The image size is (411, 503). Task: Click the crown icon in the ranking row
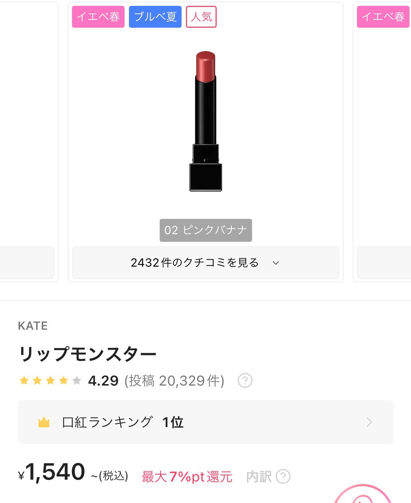tap(44, 422)
